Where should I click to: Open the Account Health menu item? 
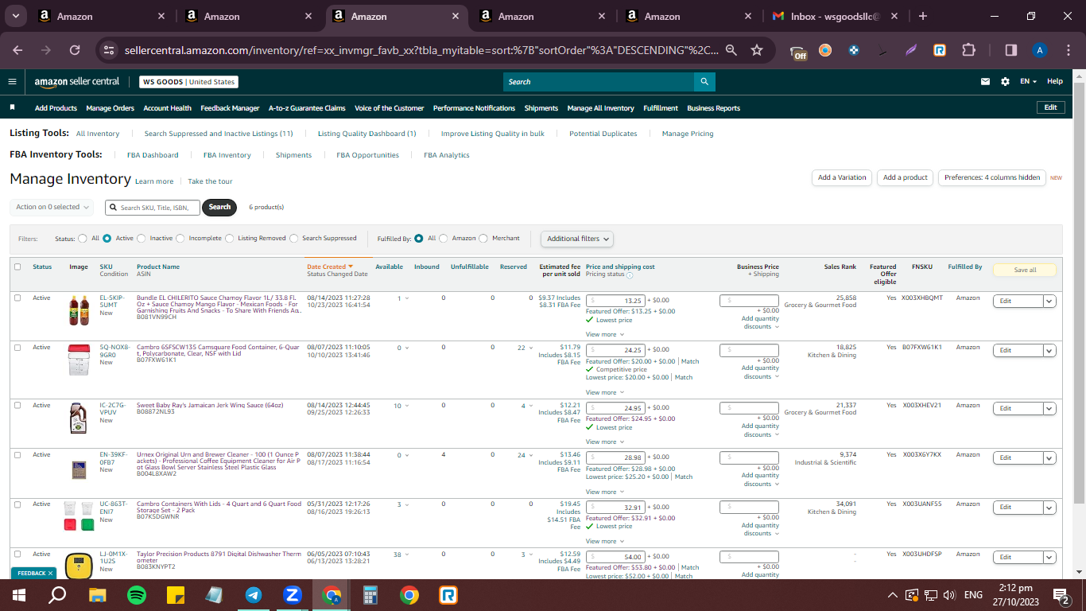[x=167, y=108]
